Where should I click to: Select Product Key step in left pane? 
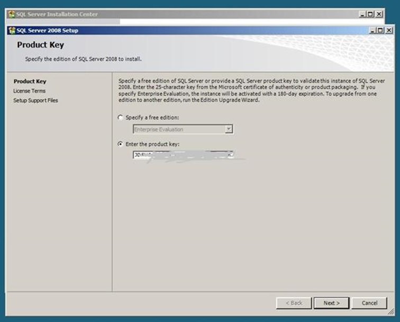[30, 81]
